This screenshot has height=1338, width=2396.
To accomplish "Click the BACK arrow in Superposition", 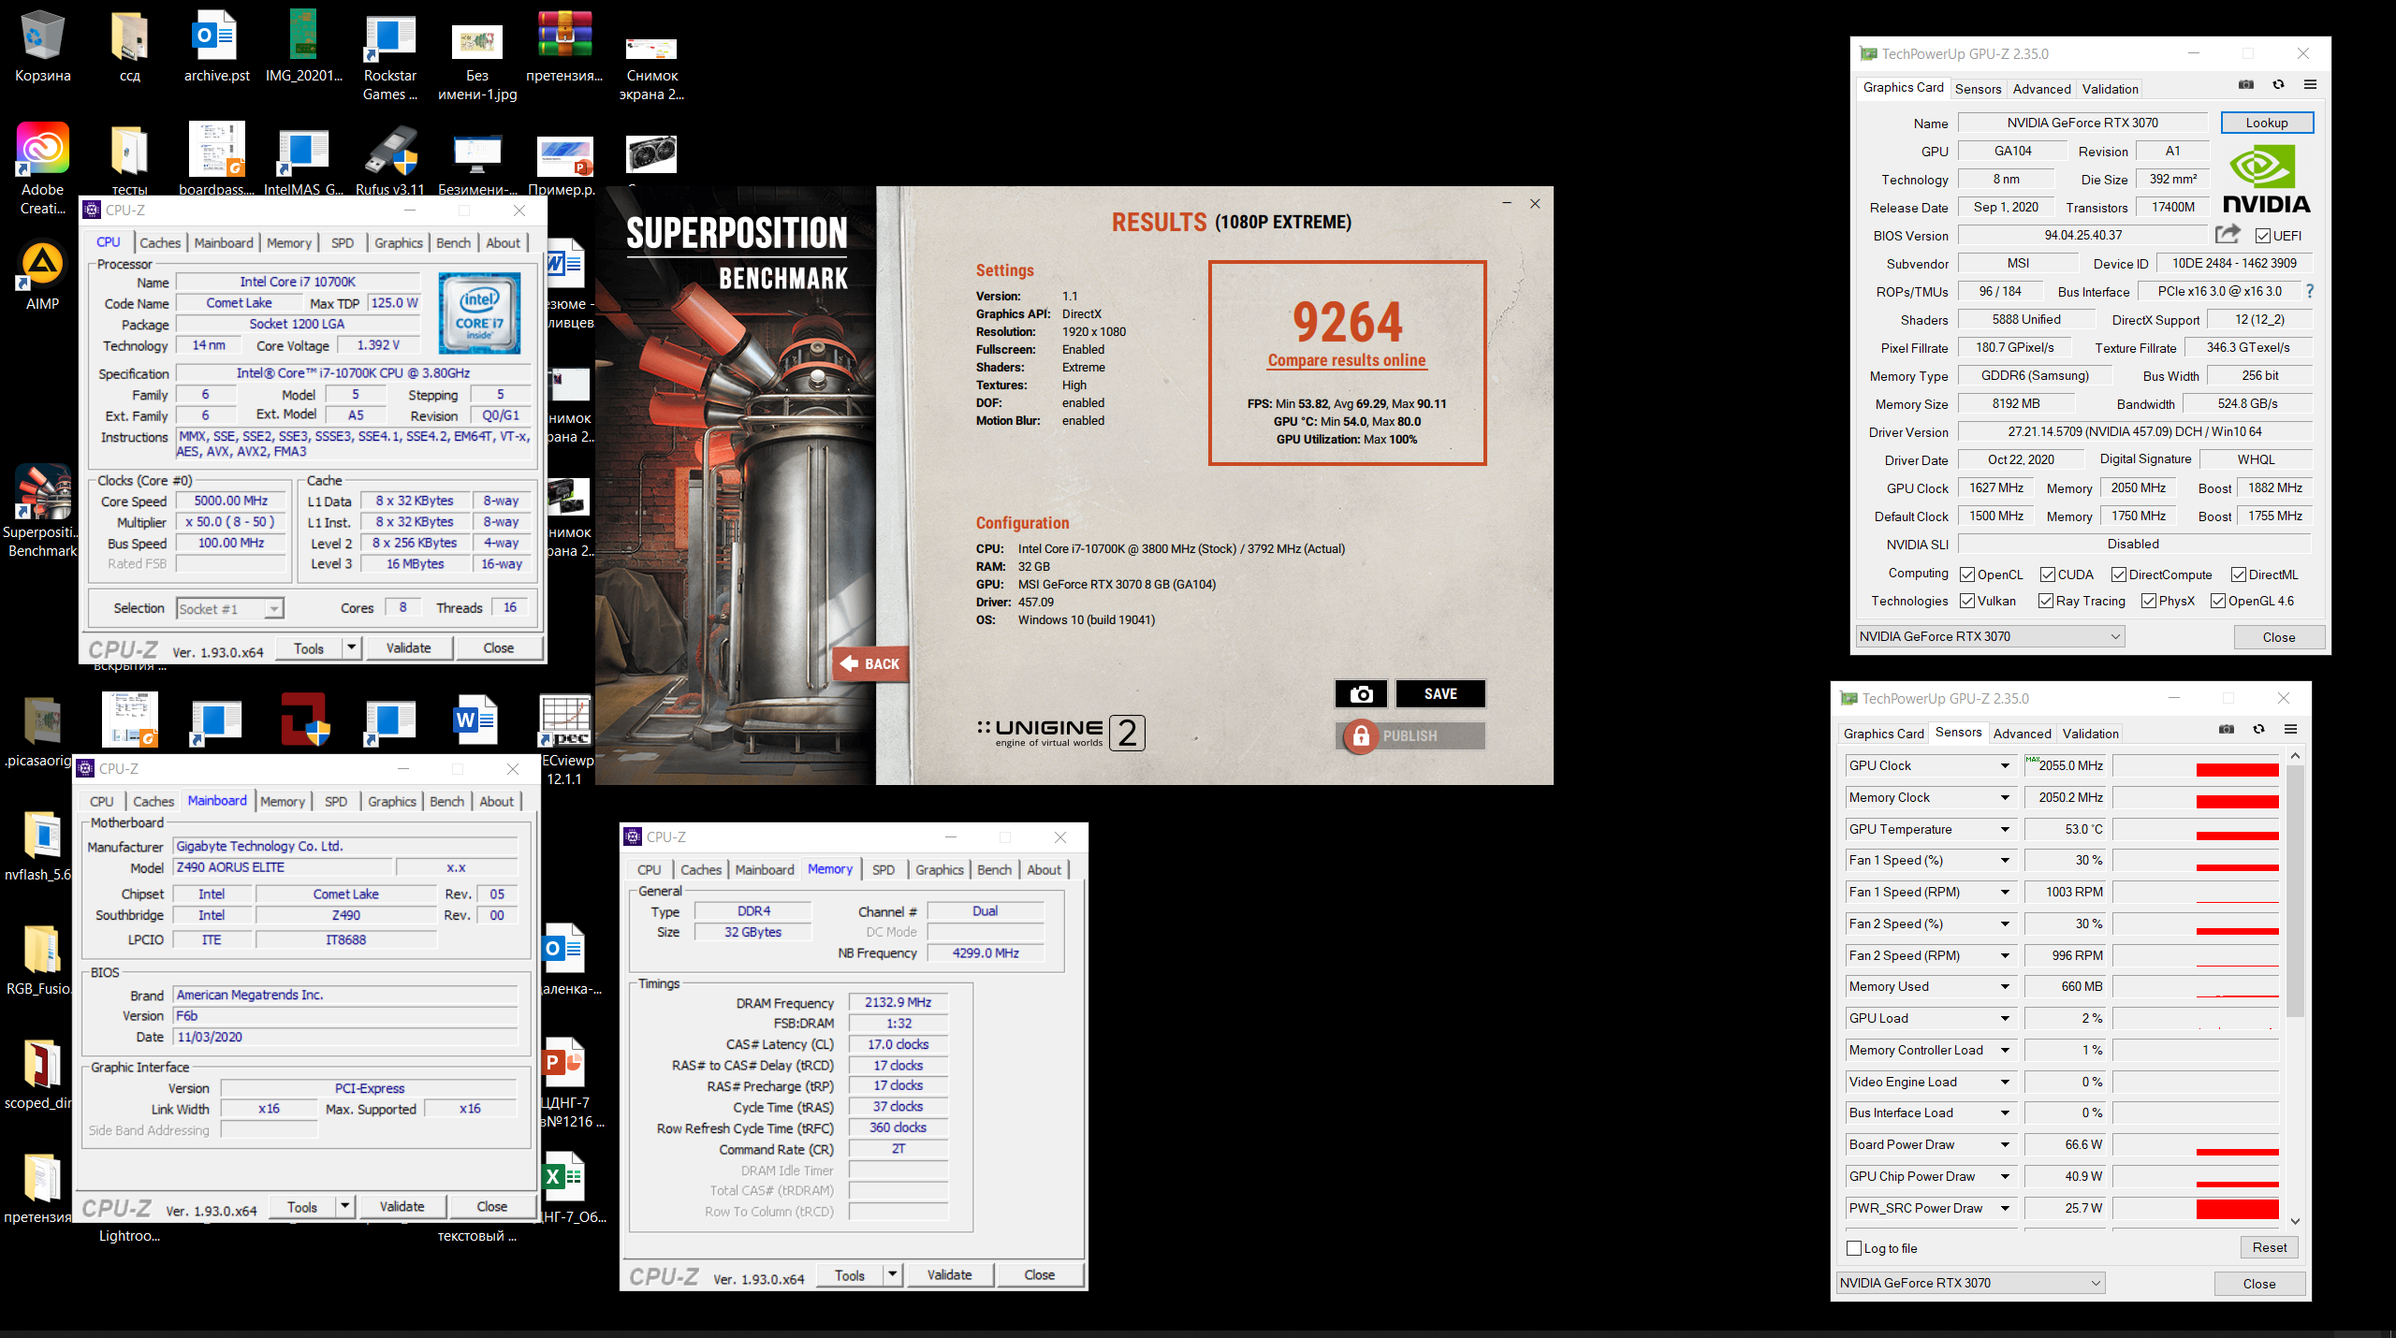I will click(x=869, y=663).
